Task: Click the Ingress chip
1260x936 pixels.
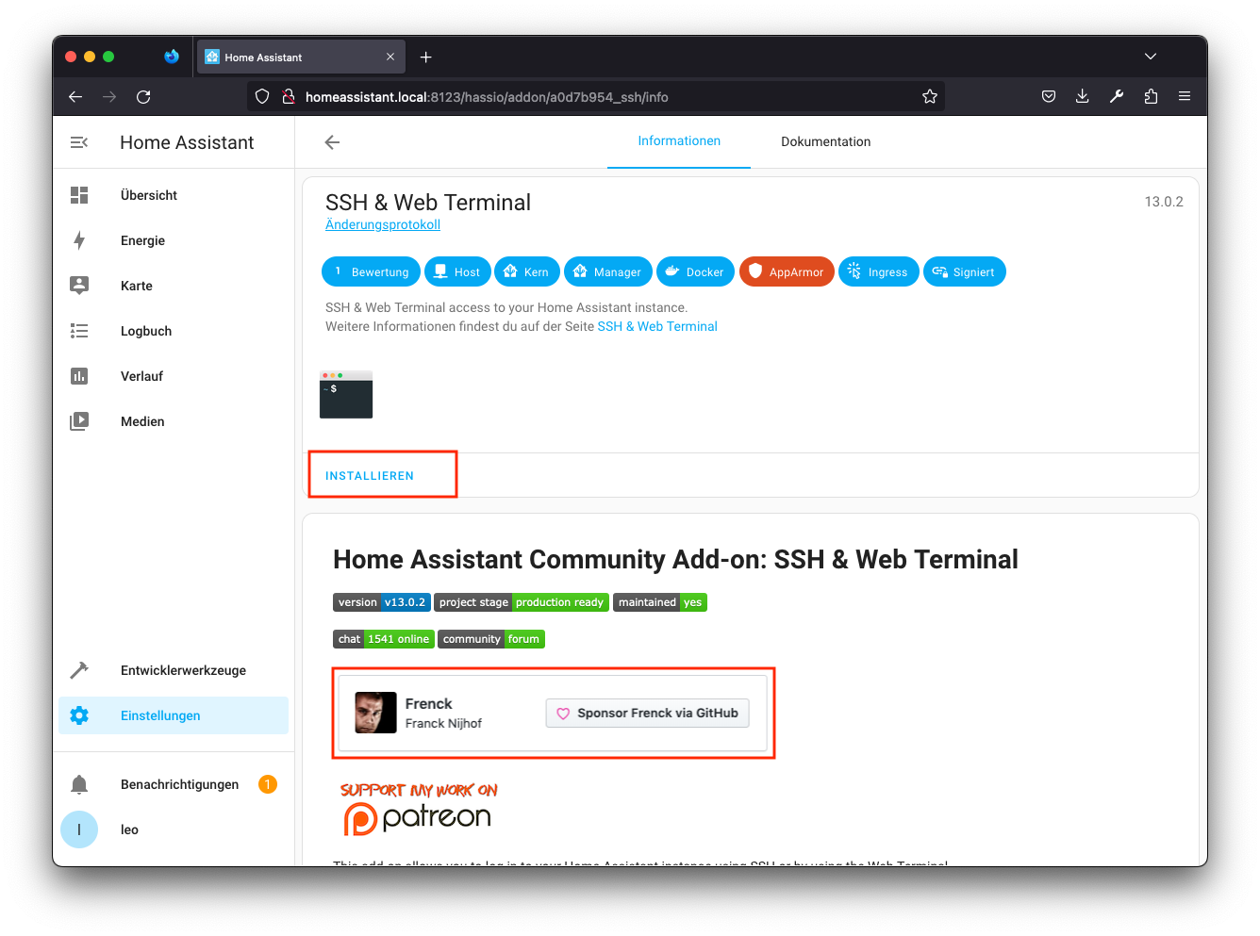Action: point(878,271)
